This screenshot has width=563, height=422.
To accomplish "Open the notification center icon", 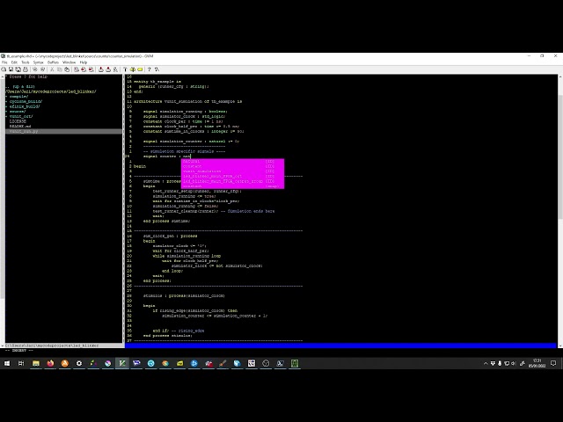I will 553,363.
